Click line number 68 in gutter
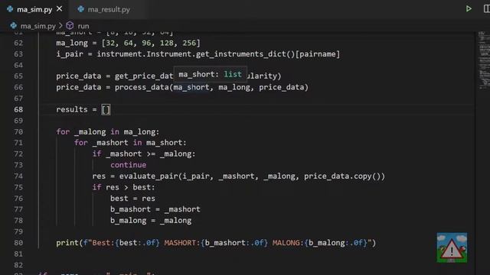 coord(18,109)
